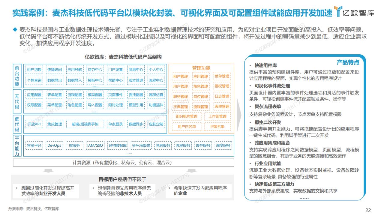Click the 消息服务 box

tap(163, 145)
